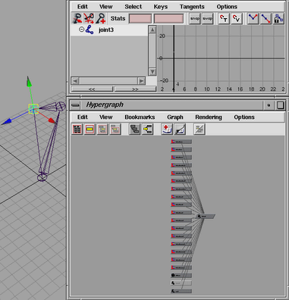Open the Graph menu in Hypergraph
Screen dimensions: 289x300
point(175,117)
